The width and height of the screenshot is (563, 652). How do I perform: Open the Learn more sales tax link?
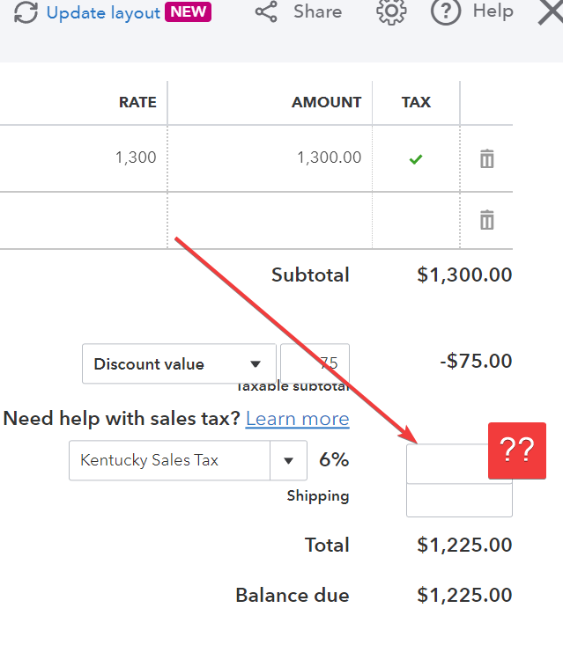(x=297, y=418)
